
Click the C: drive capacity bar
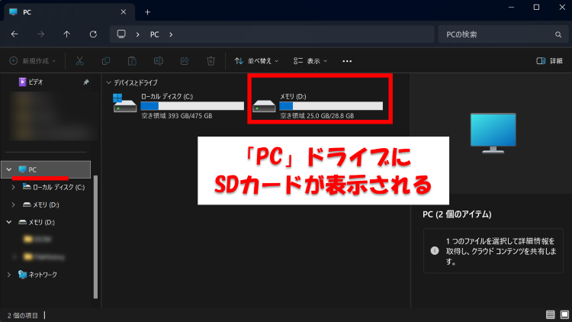coord(192,106)
